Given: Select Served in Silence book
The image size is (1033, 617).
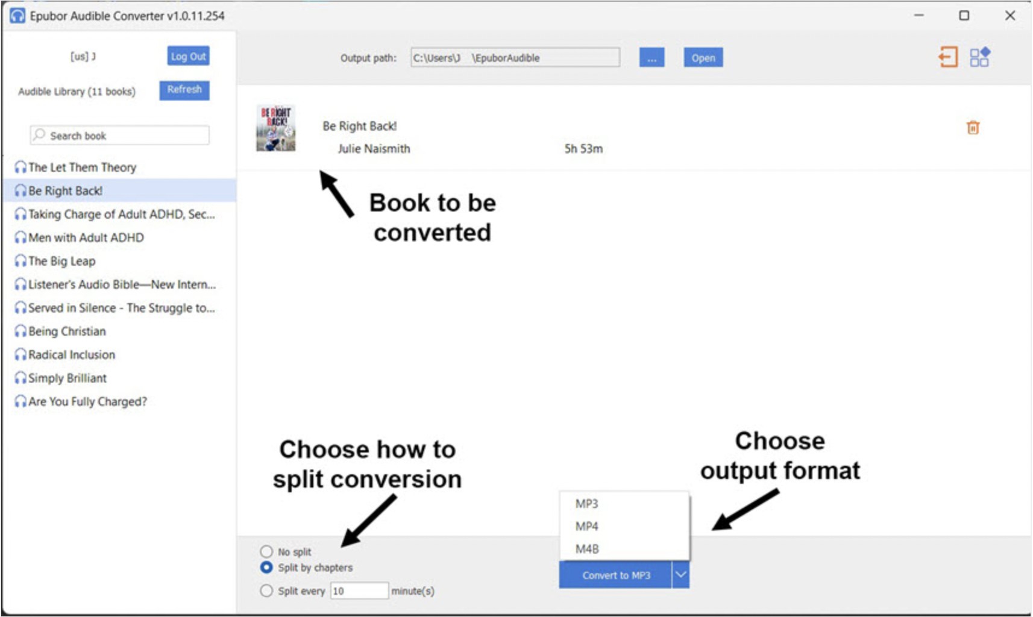Looking at the screenshot, I should pos(119,308).
